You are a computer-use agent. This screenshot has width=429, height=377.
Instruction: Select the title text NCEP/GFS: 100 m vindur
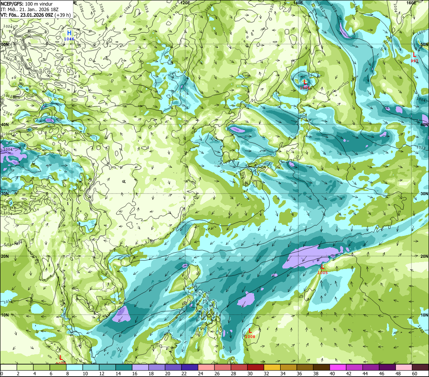pyautogui.click(x=27, y=4)
